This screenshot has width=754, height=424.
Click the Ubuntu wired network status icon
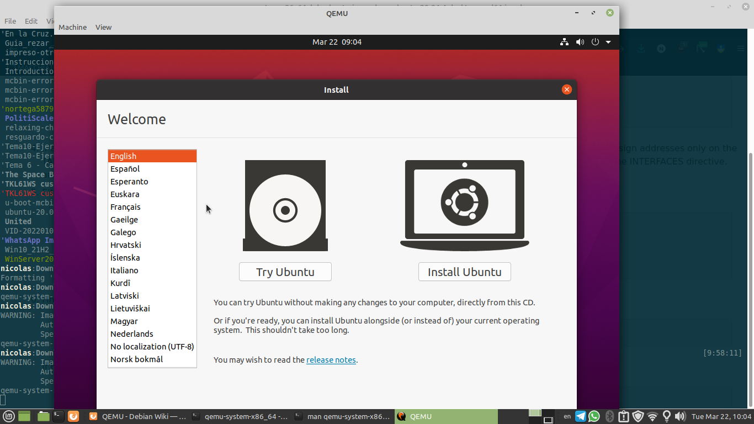coord(564,42)
